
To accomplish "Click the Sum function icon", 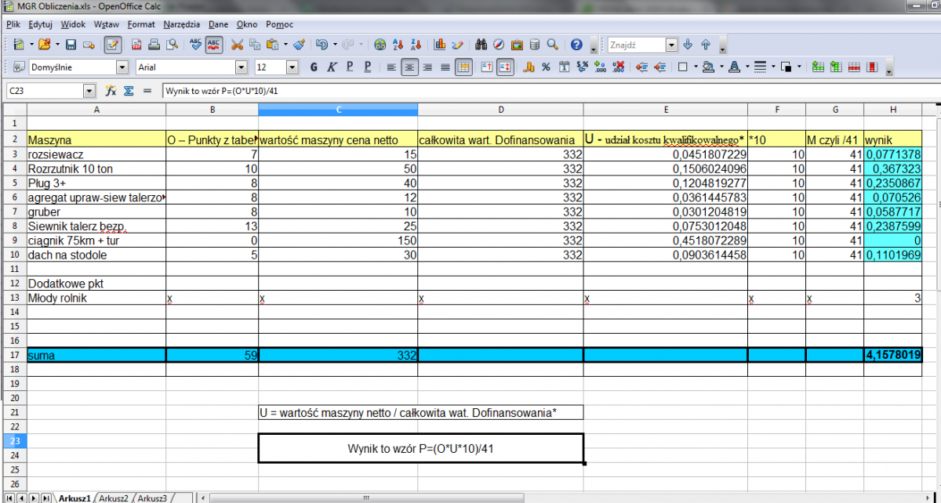I will (x=129, y=91).
